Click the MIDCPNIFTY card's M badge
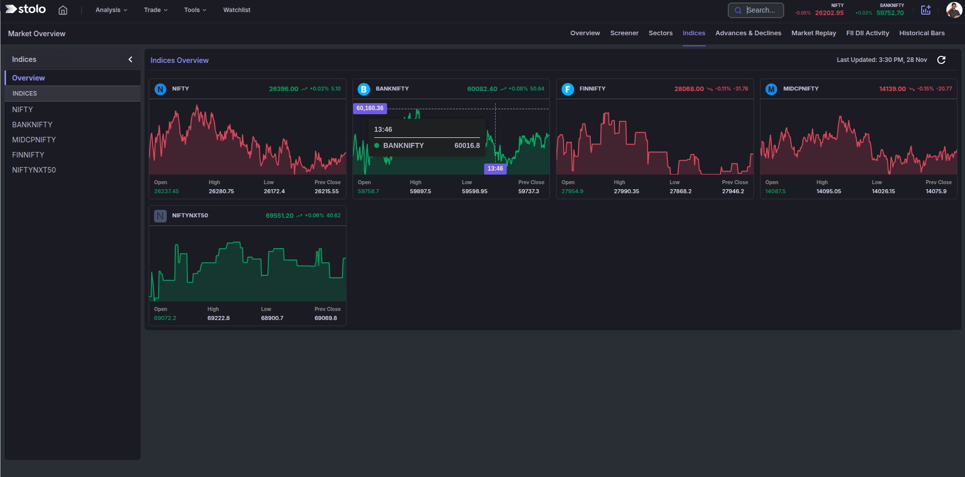965x477 pixels. 772,89
